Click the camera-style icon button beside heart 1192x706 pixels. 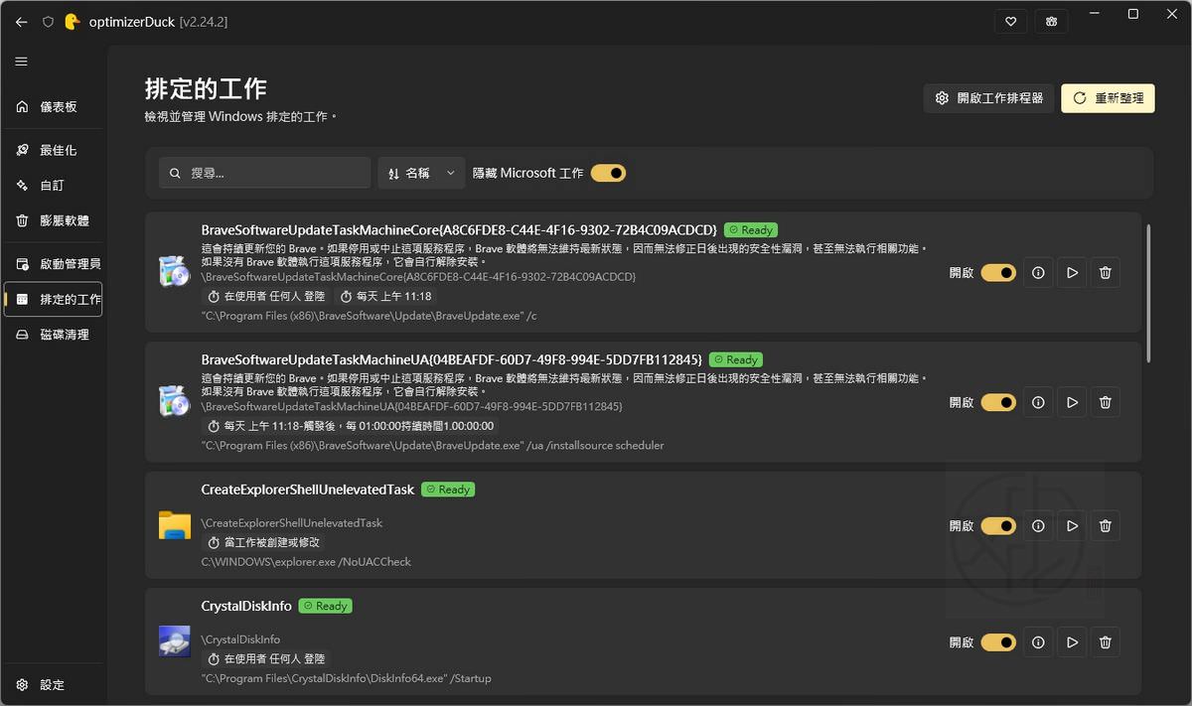point(1051,21)
